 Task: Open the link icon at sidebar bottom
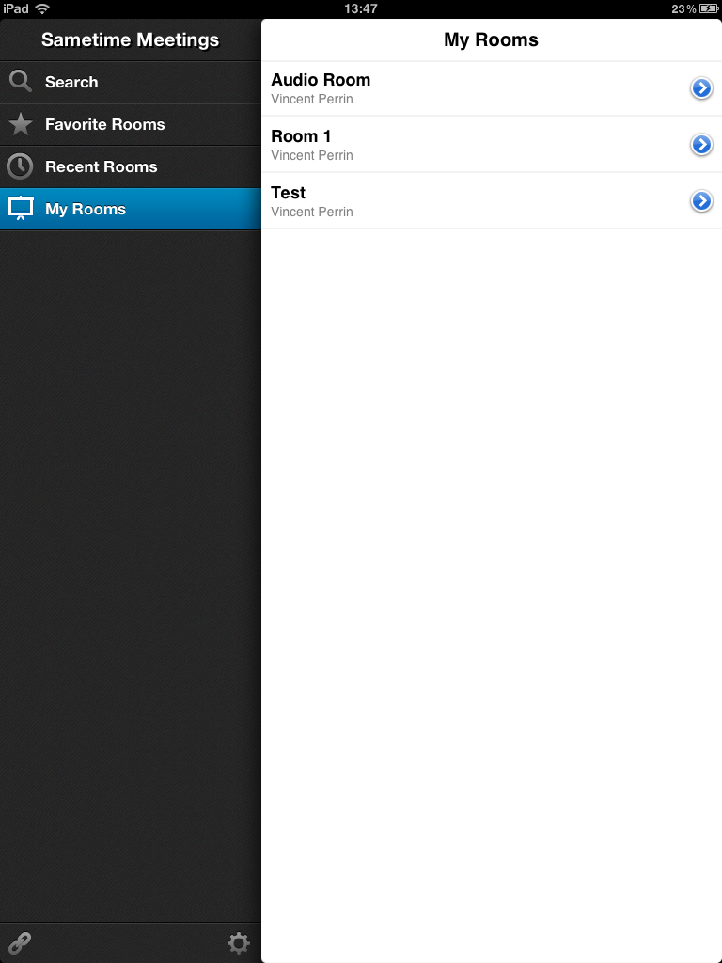coord(20,942)
